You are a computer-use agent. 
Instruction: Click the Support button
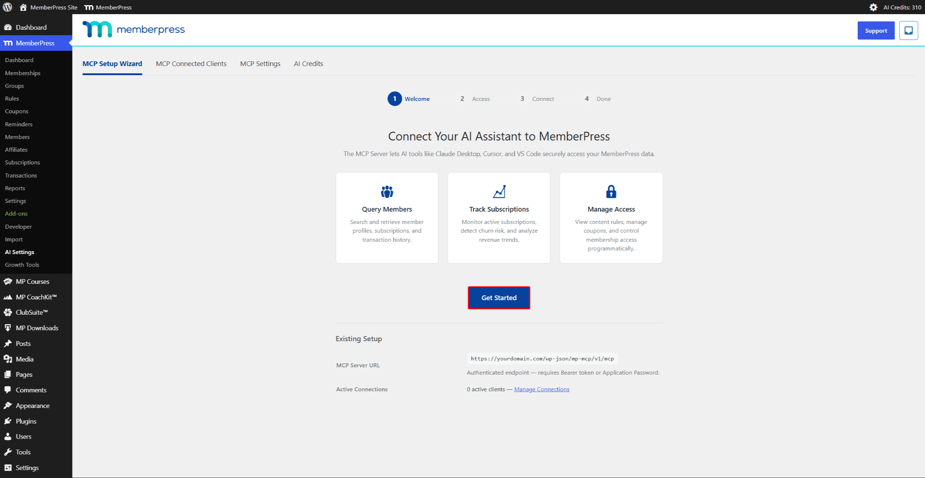pos(876,30)
